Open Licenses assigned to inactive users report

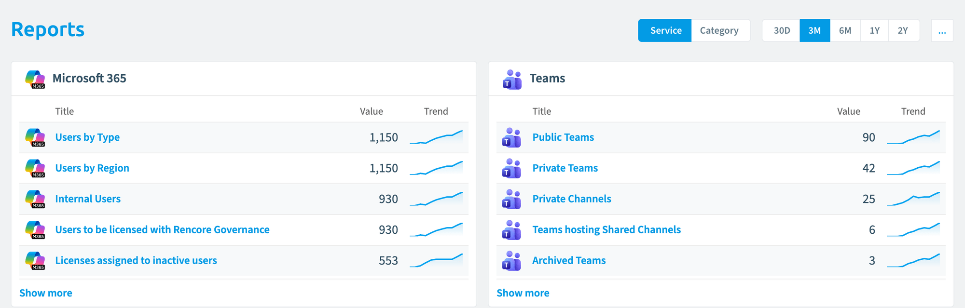point(136,261)
